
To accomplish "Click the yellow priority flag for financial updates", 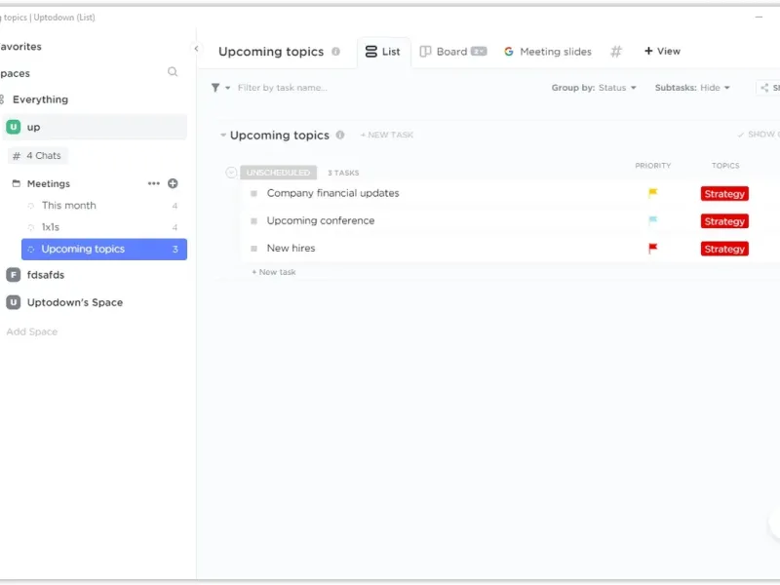I will [653, 193].
